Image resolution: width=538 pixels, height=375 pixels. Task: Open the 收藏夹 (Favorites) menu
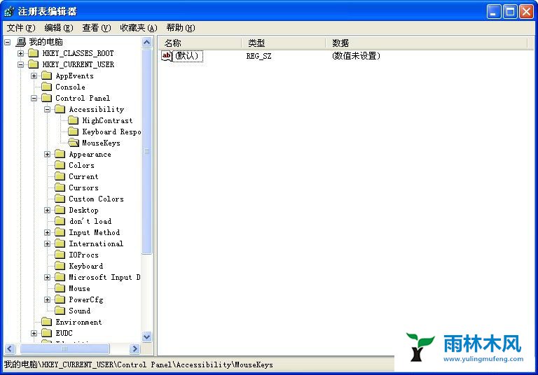(x=138, y=28)
